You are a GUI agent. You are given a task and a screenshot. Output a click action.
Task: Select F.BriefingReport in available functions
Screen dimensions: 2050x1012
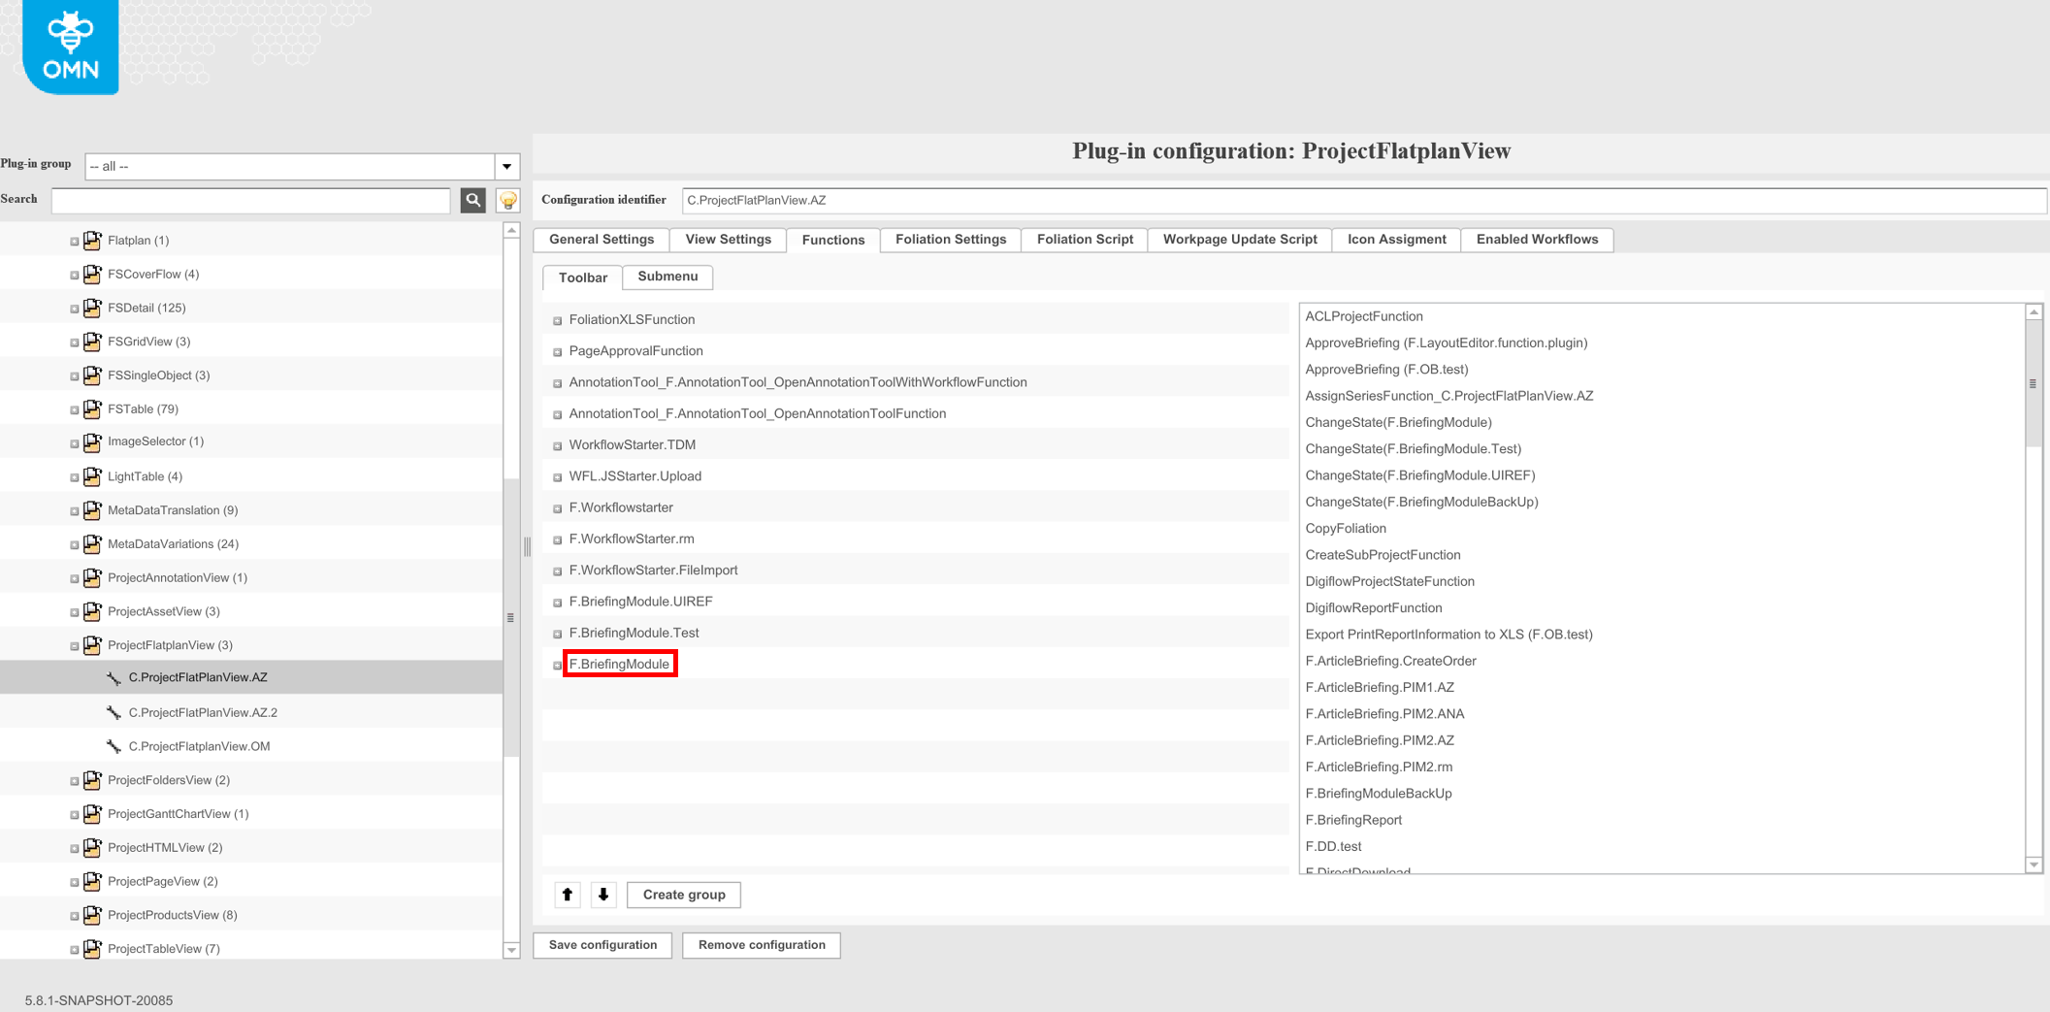(1352, 820)
